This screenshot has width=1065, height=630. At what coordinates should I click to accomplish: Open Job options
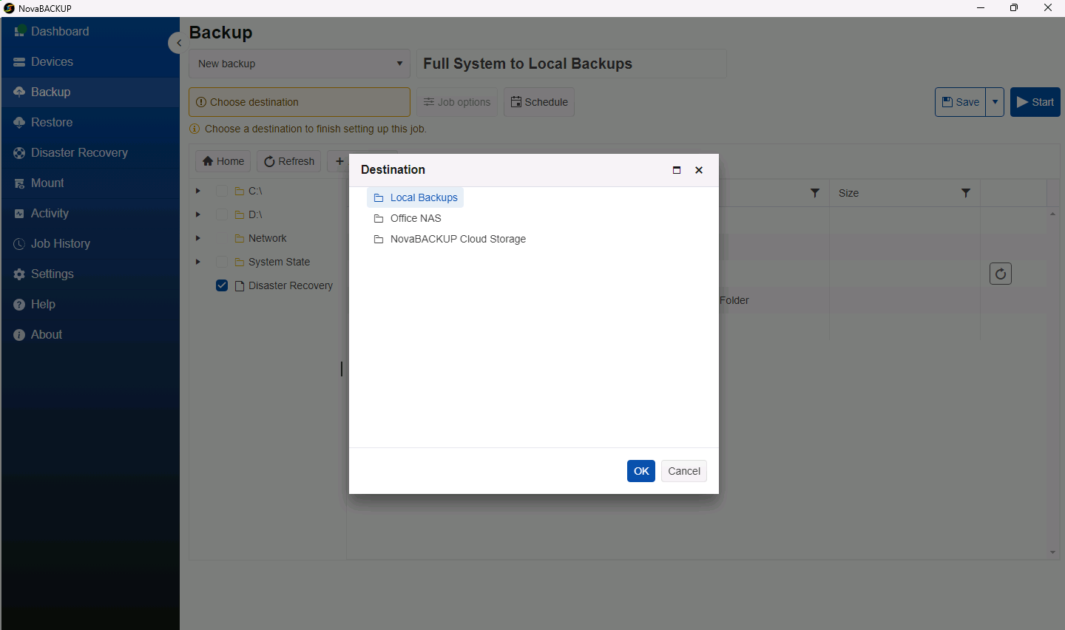coord(457,102)
